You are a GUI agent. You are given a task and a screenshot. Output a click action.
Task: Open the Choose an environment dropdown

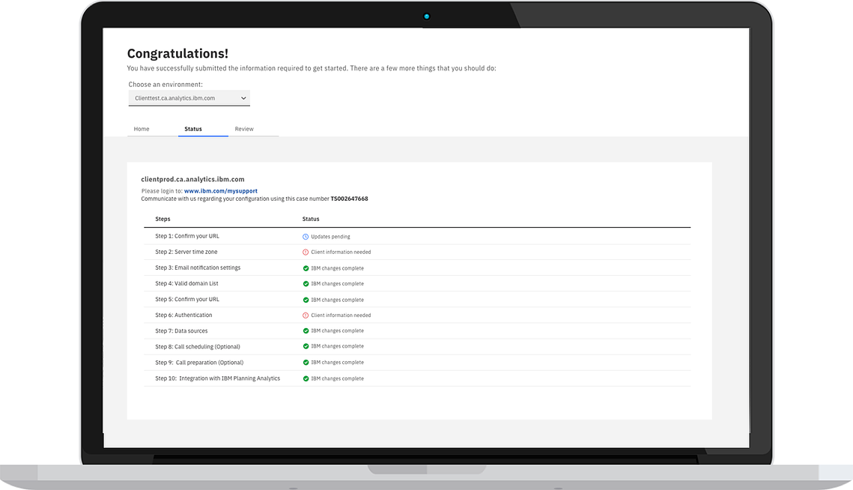pos(189,98)
